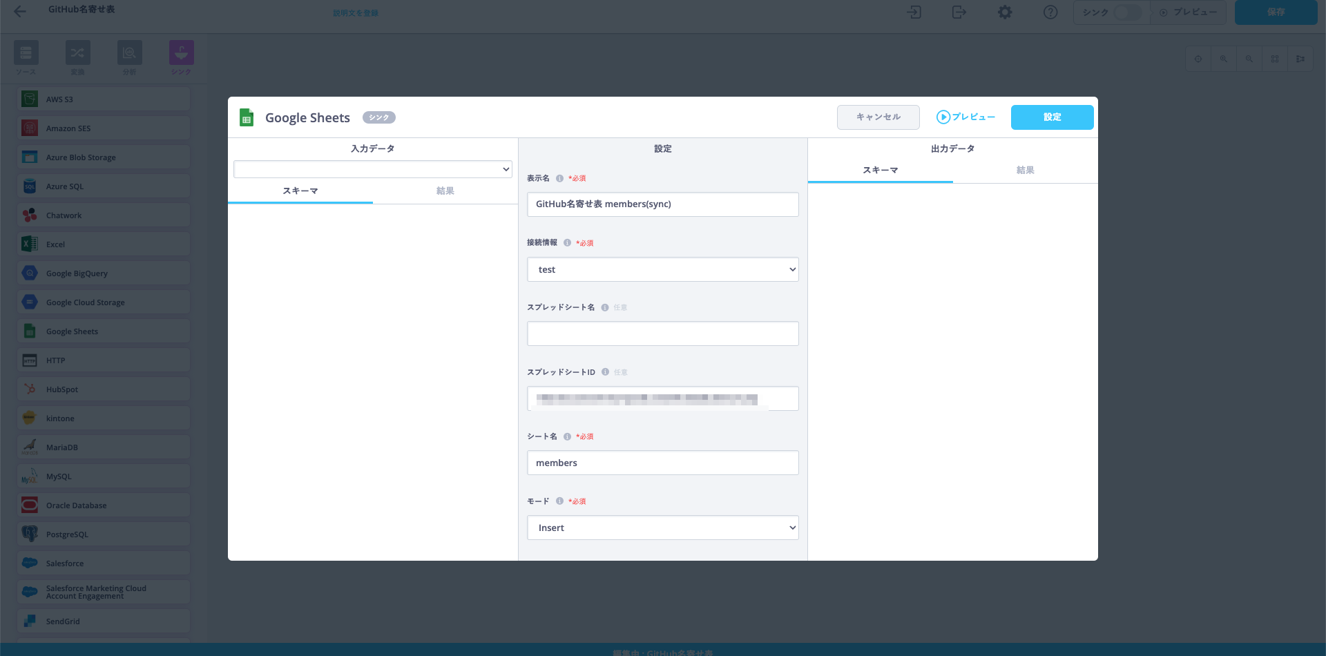
Task: Click the info icon next to 接続情報
Action: point(567,243)
